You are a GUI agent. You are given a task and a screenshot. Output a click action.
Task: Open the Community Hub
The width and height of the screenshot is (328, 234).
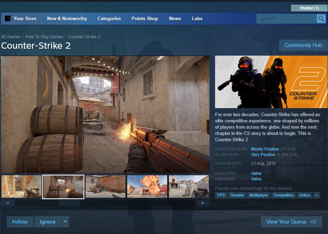click(303, 45)
